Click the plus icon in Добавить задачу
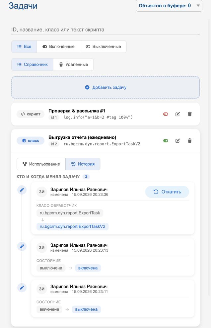The height and width of the screenshot is (328, 211). click(87, 87)
